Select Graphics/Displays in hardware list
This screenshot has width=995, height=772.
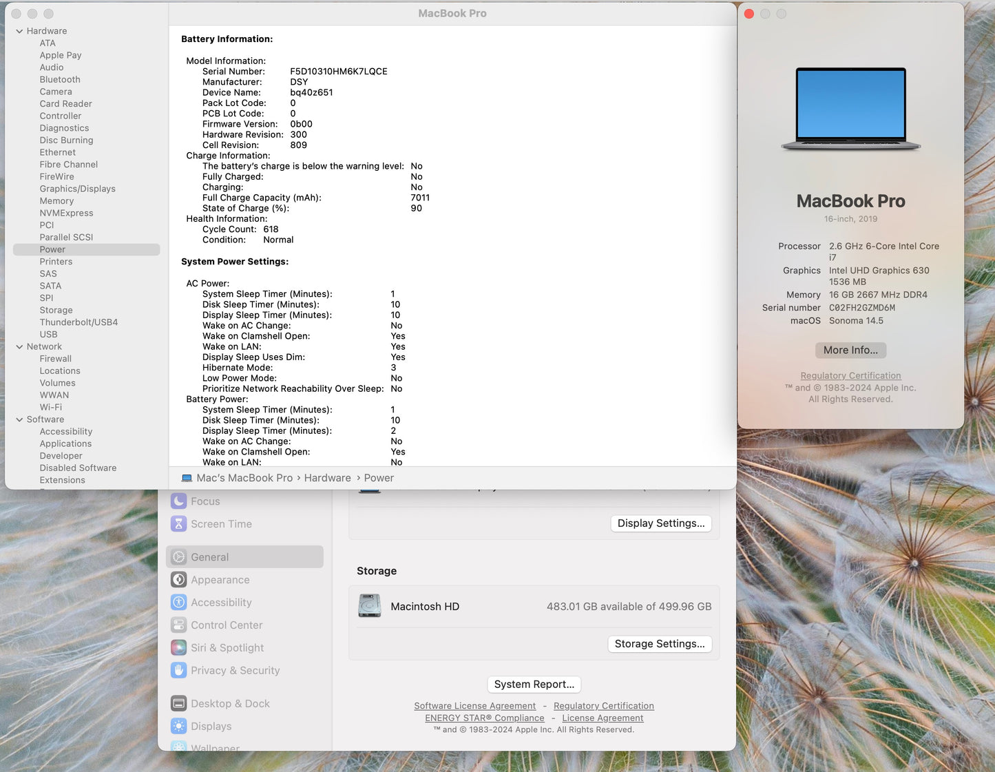(77, 189)
